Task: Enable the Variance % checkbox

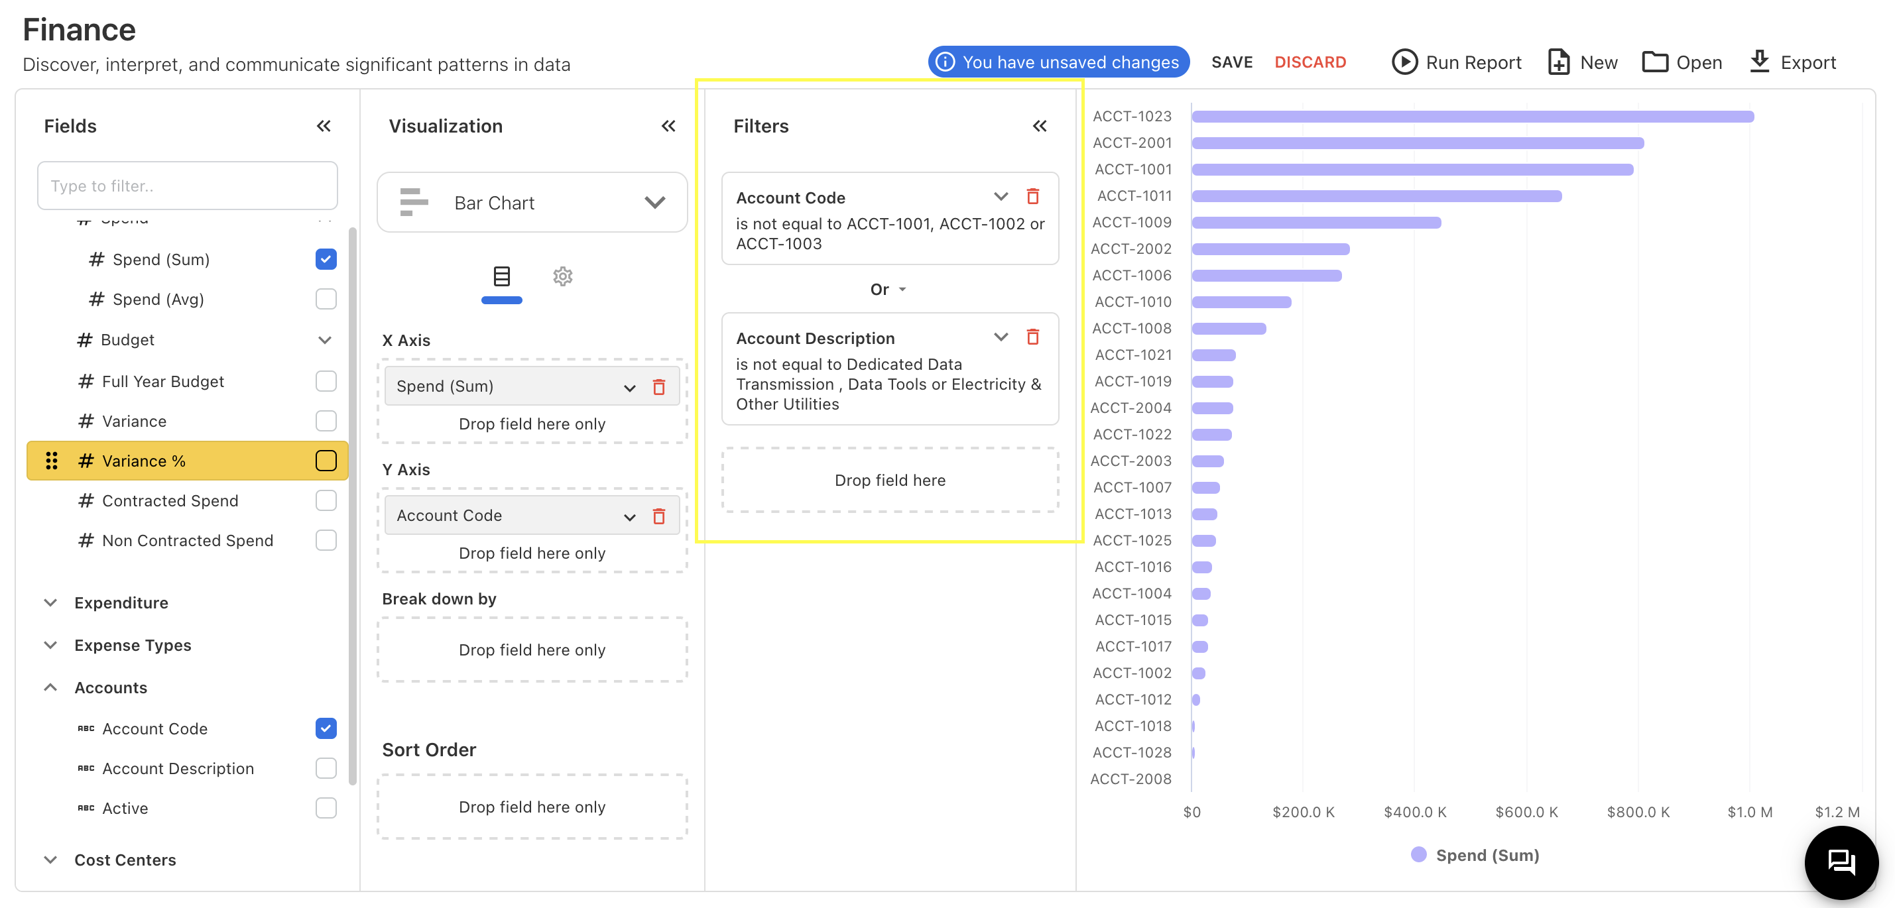Action: [326, 460]
